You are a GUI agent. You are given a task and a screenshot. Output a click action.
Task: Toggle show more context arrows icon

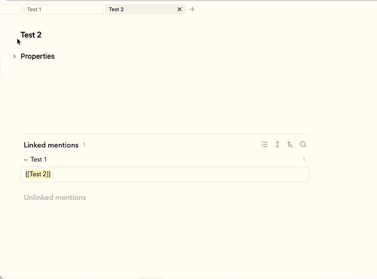pos(277,145)
